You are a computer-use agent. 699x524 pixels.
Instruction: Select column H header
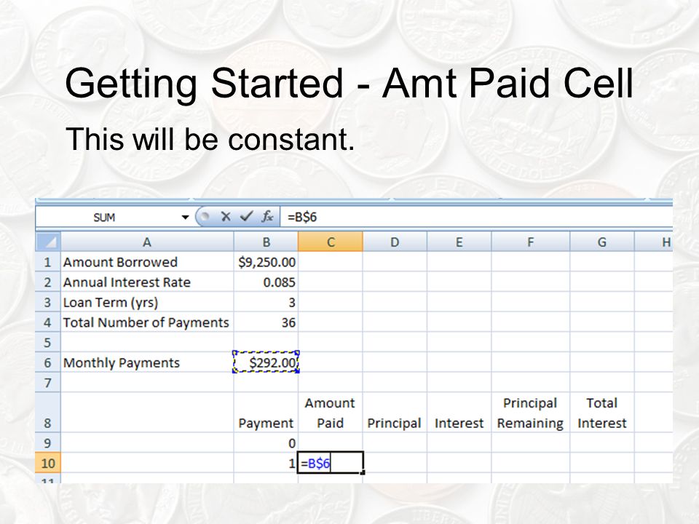[x=654, y=242]
